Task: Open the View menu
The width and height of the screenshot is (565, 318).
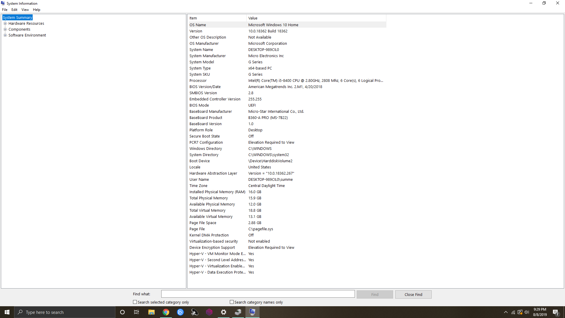Action: click(x=25, y=10)
